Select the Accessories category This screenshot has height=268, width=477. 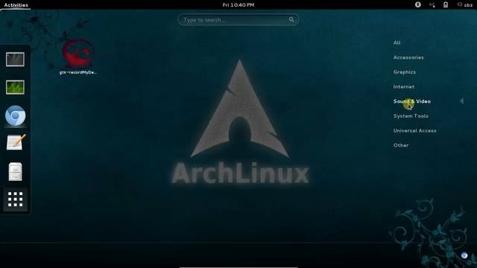408,57
